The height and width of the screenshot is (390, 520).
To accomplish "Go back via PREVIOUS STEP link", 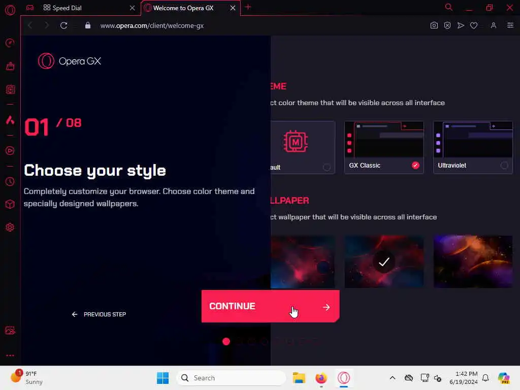I will click(x=99, y=314).
